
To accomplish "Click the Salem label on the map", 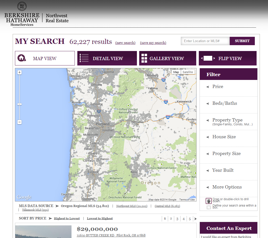I will click(x=94, y=143).
